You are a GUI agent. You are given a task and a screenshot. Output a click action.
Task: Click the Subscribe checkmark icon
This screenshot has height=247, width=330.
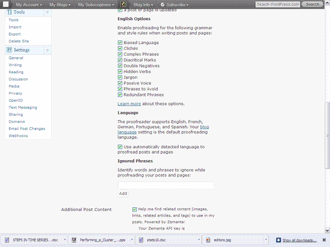coord(162,5)
